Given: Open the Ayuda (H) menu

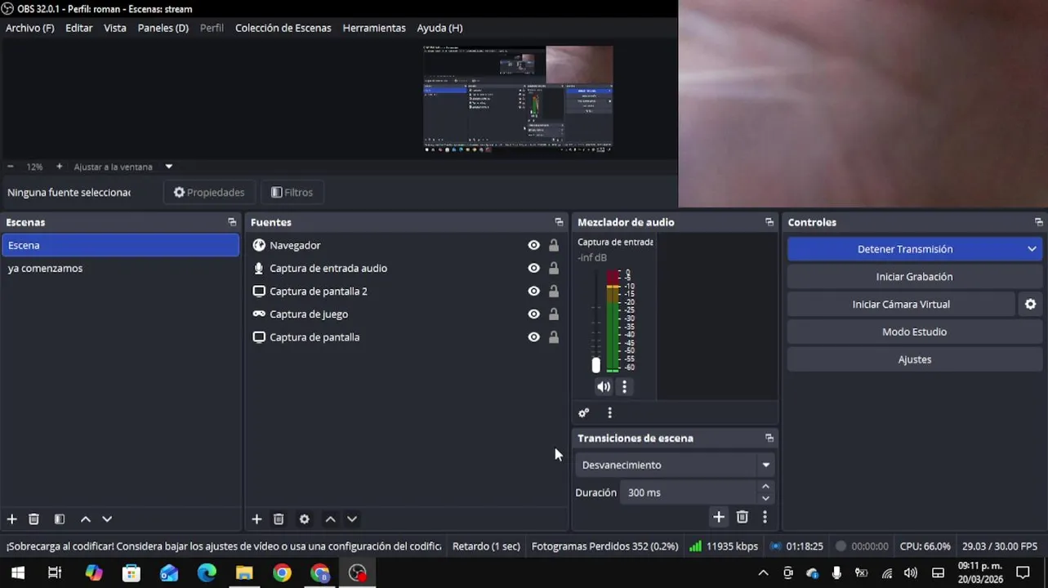Looking at the screenshot, I should click(439, 28).
